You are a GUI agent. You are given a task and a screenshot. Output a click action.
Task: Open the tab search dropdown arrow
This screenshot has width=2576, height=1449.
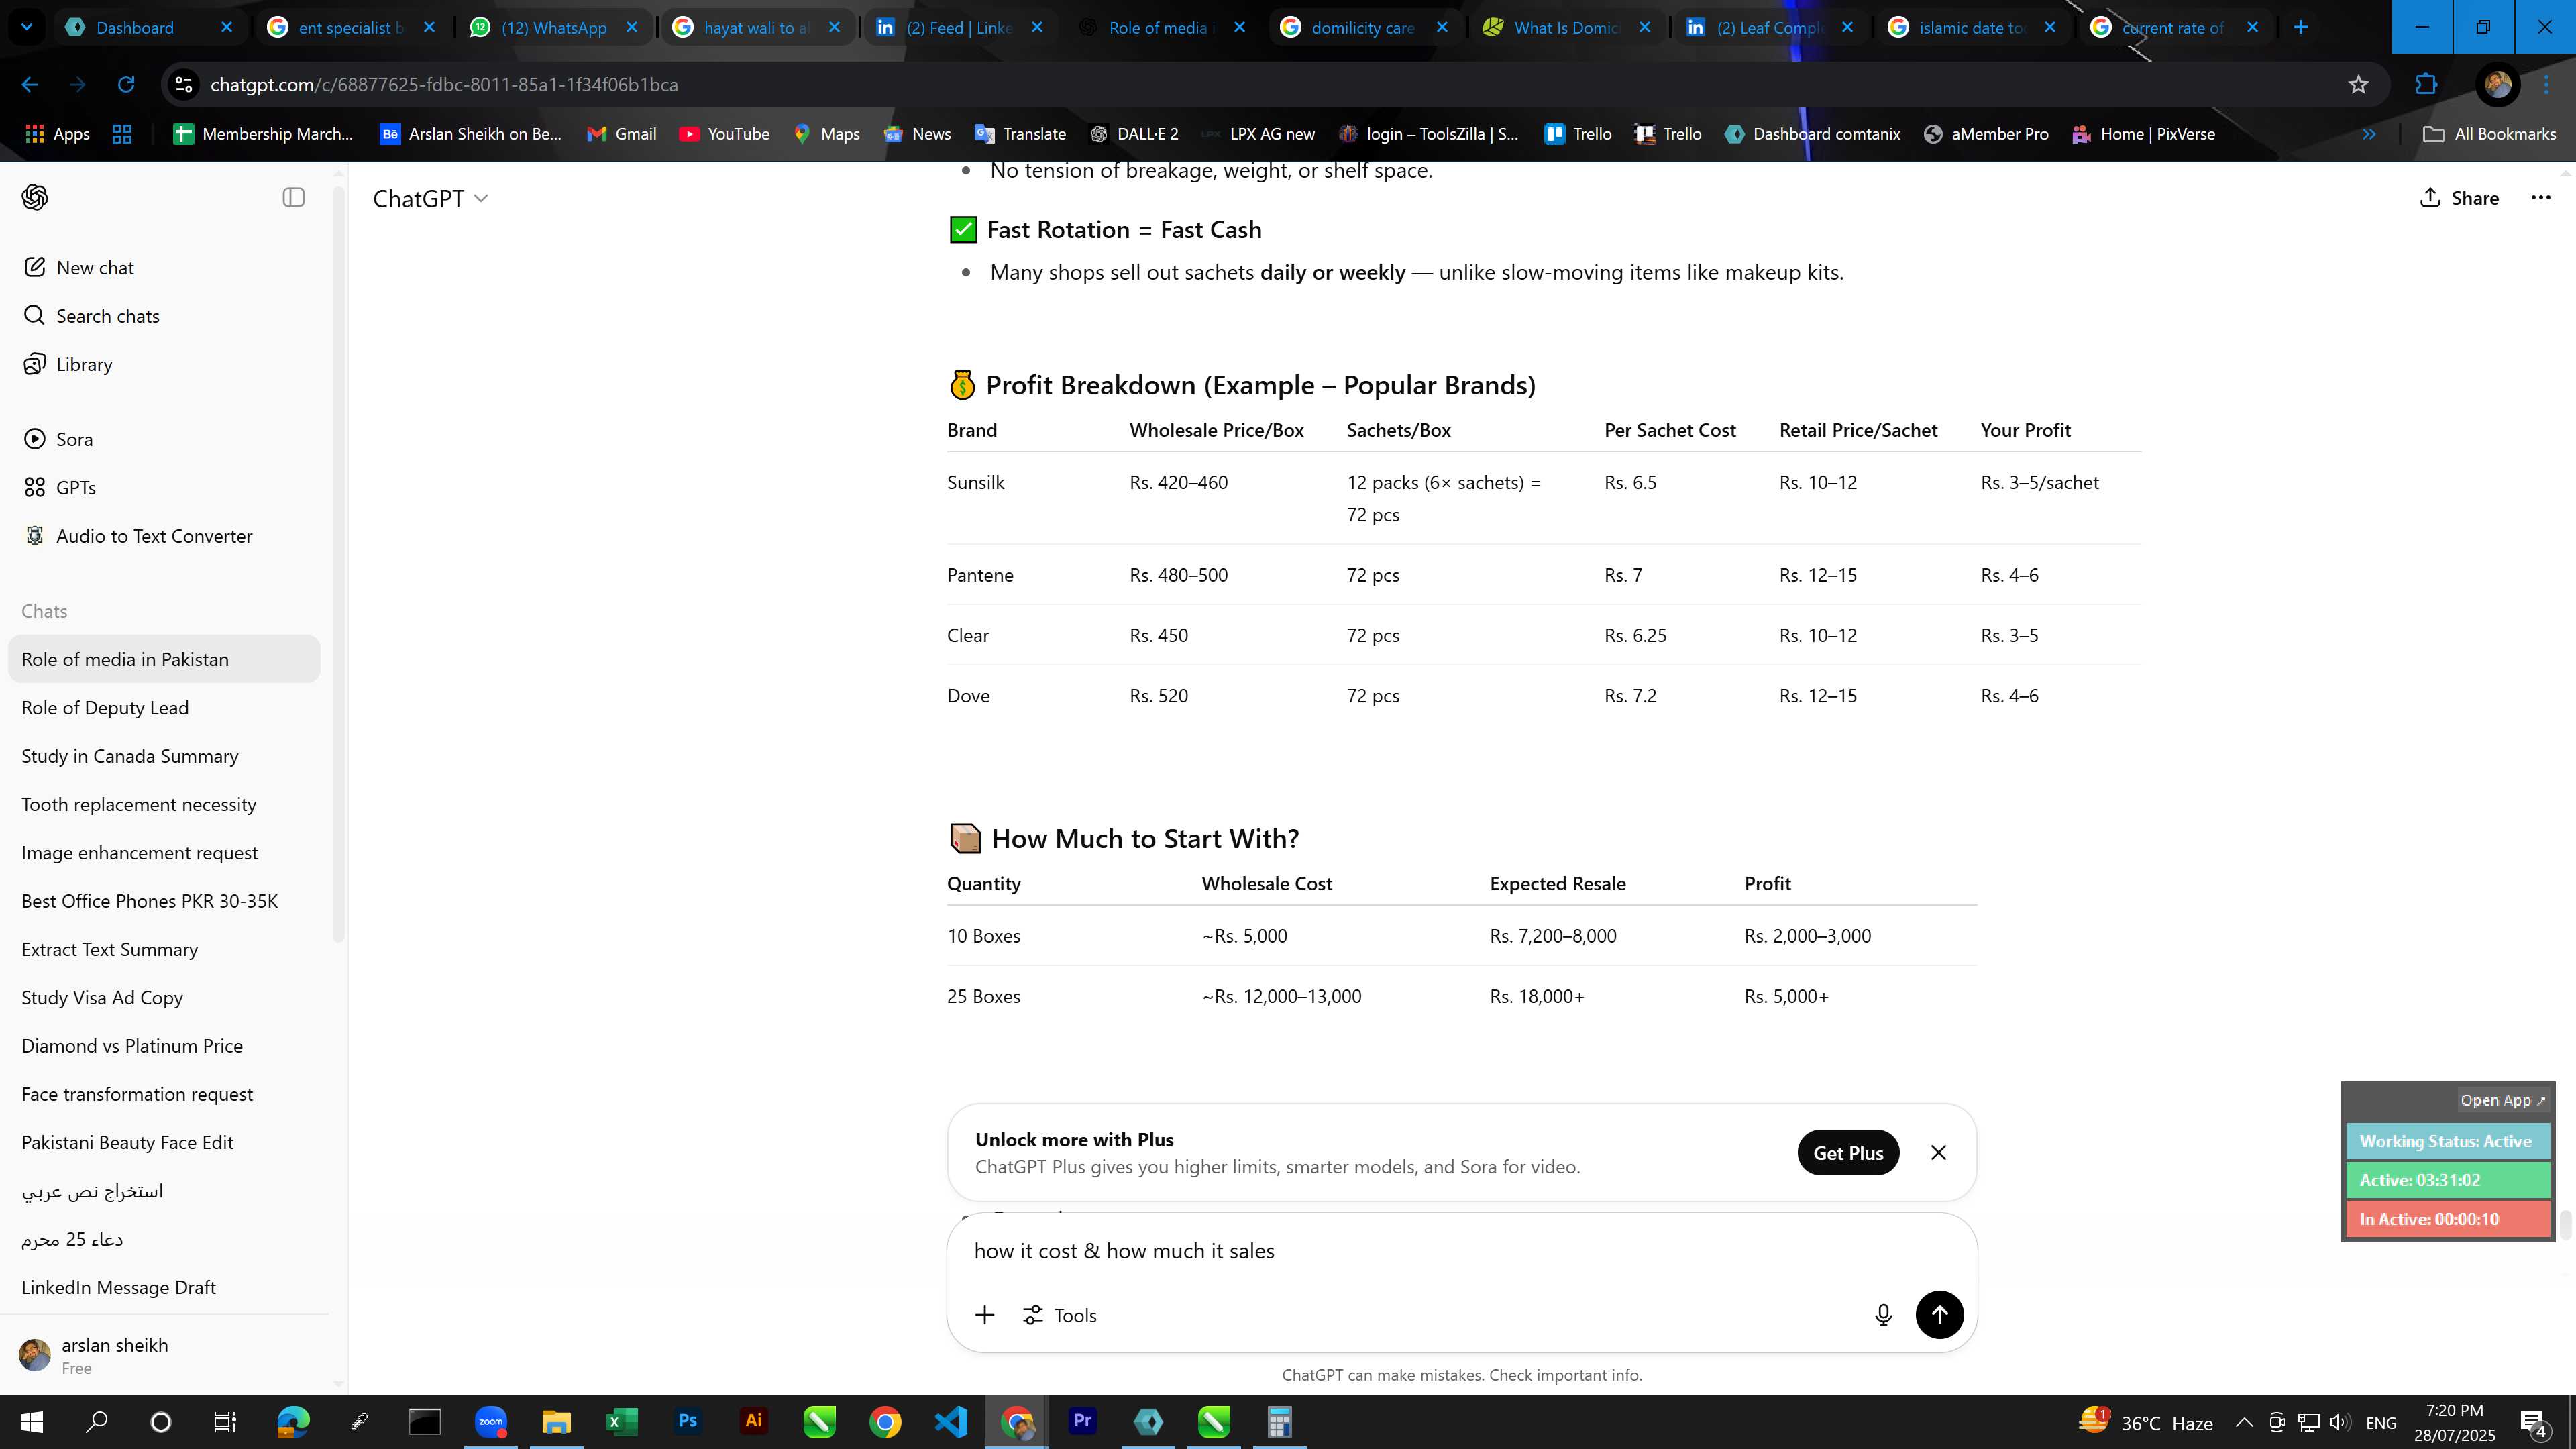point(27,27)
